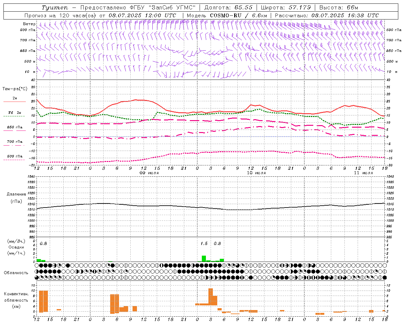Click the "(мм/3ч.)" precipitation unit label
This screenshot has width=403, height=322.
tap(16, 241)
